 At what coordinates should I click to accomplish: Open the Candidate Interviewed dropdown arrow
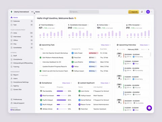coord(88,25)
